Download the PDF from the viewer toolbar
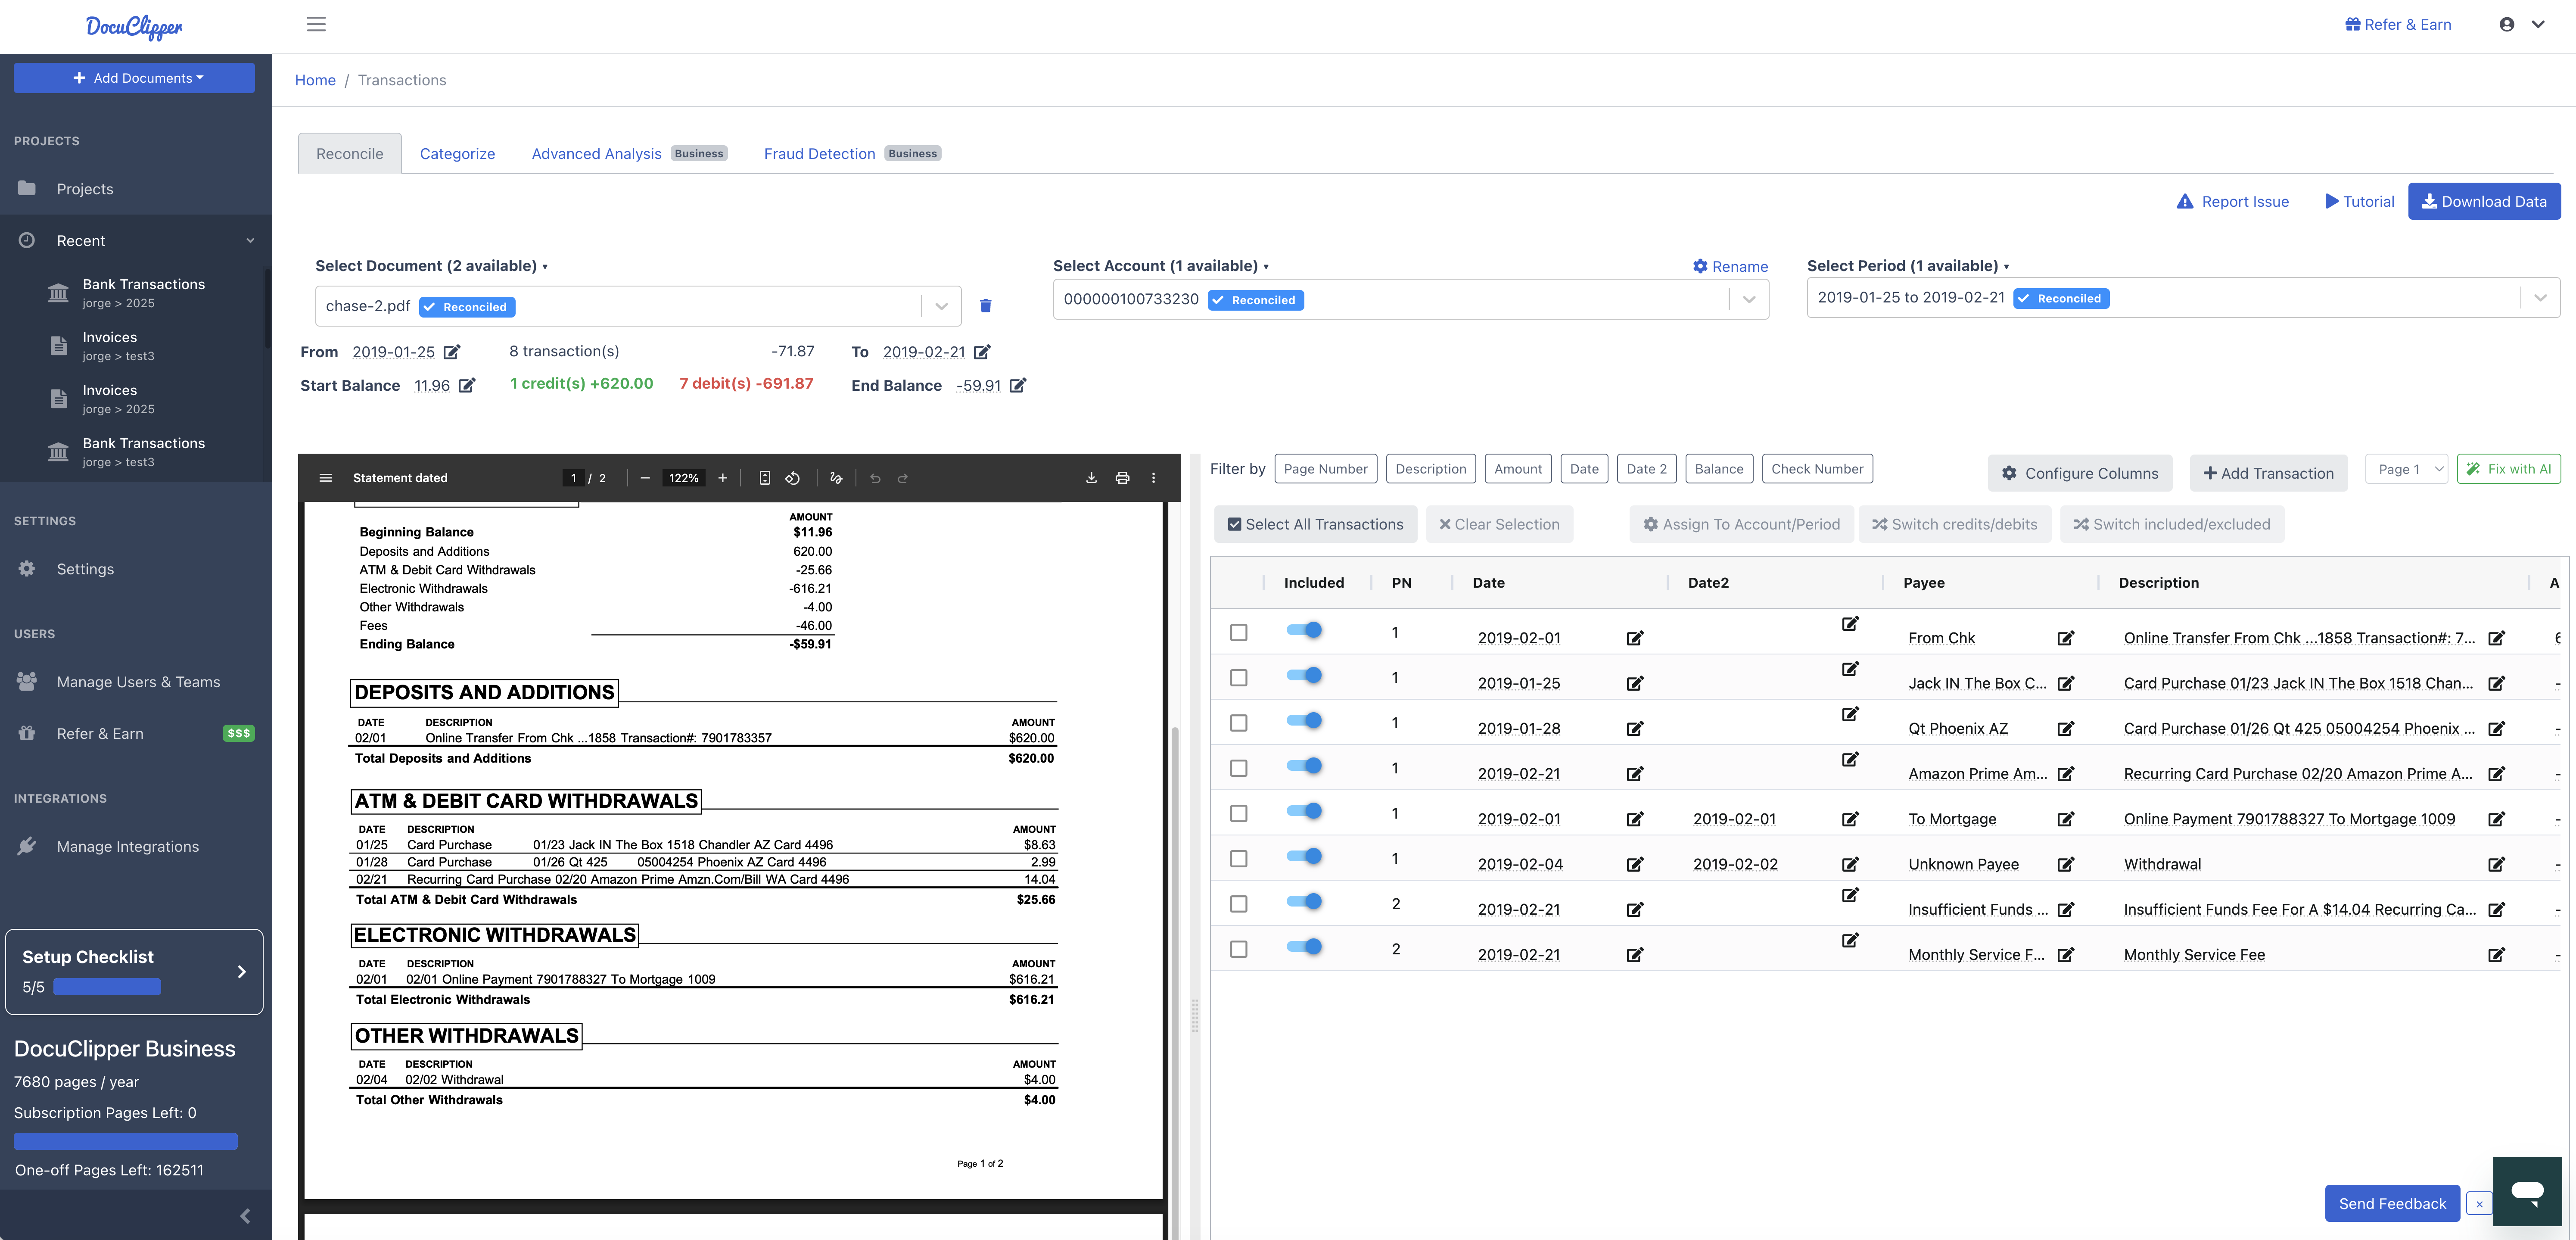Image resolution: width=2576 pixels, height=1240 pixels. coord(1091,478)
